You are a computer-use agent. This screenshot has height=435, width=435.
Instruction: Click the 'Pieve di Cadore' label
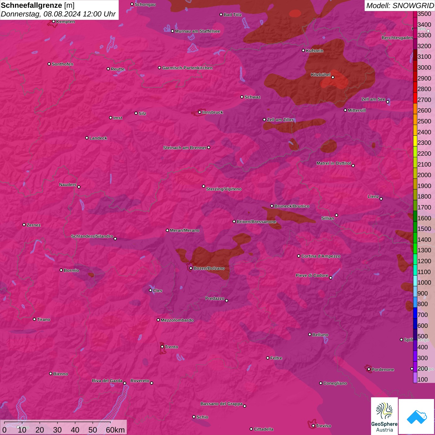(x=312, y=275)
